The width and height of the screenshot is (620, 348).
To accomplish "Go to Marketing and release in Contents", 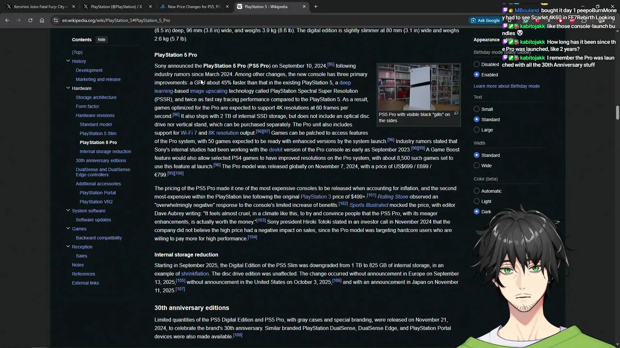I will (98, 79).
